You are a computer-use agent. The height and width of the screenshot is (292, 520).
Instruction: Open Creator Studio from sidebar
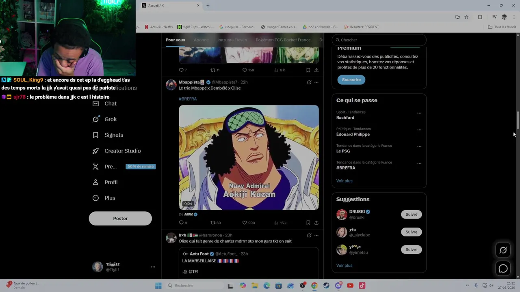click(117, 151)
